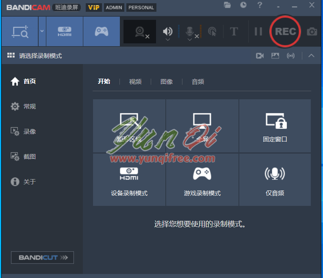
Task: Click the VIP badge
Action: (x=94, y=8)
